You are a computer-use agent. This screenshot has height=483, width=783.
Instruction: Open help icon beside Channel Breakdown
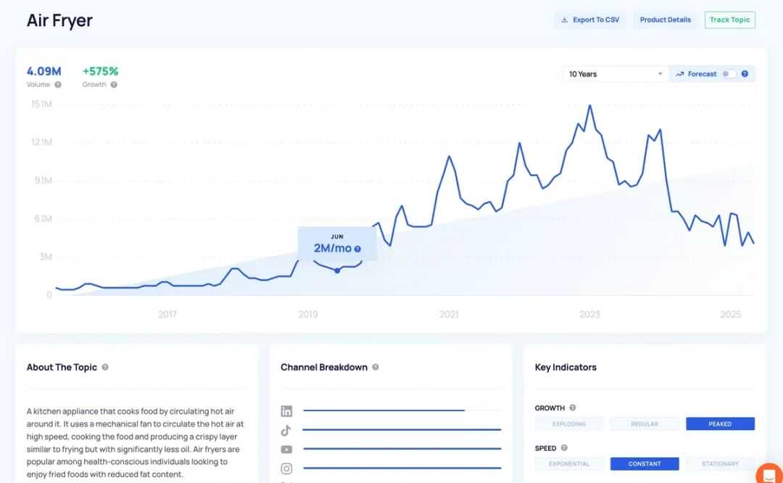pyautogui.click(x=376, y=367)
